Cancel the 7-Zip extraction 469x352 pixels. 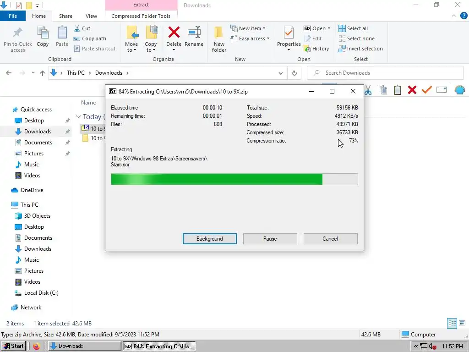(330, 239)
